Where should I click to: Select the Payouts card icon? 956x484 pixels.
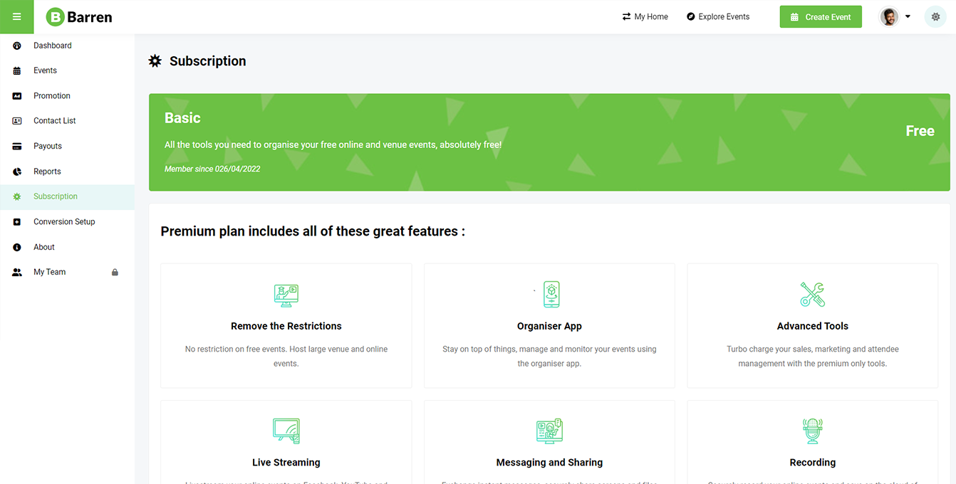click(x=17, y=147)
